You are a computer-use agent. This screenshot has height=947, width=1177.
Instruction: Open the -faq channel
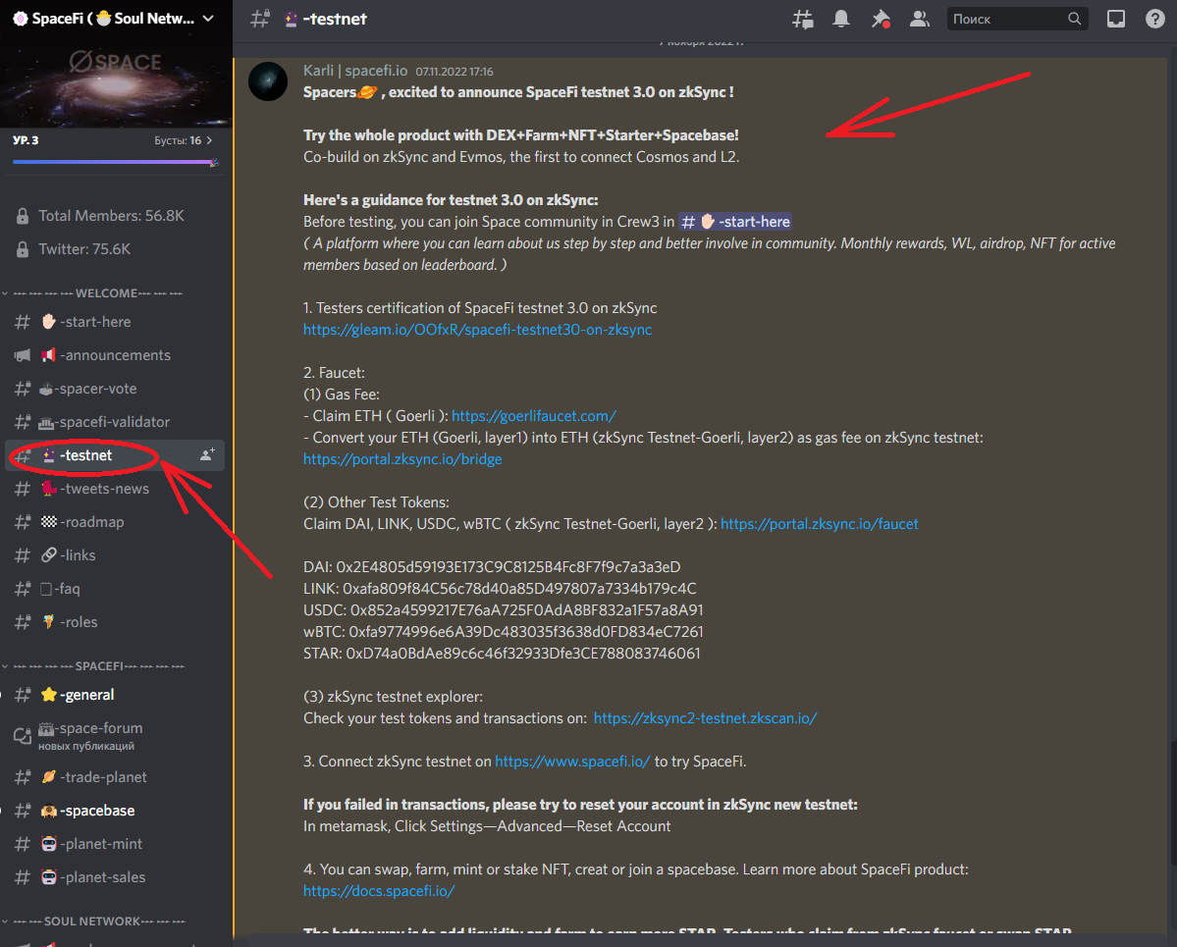(115, 589)
